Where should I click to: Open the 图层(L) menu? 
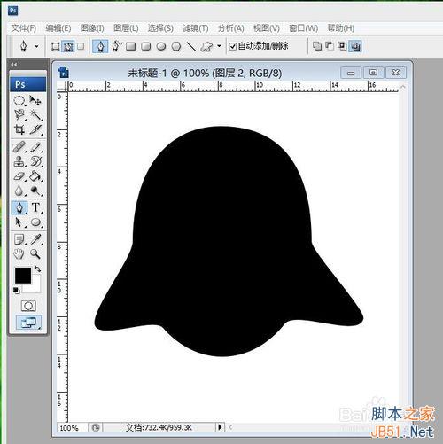126,28
